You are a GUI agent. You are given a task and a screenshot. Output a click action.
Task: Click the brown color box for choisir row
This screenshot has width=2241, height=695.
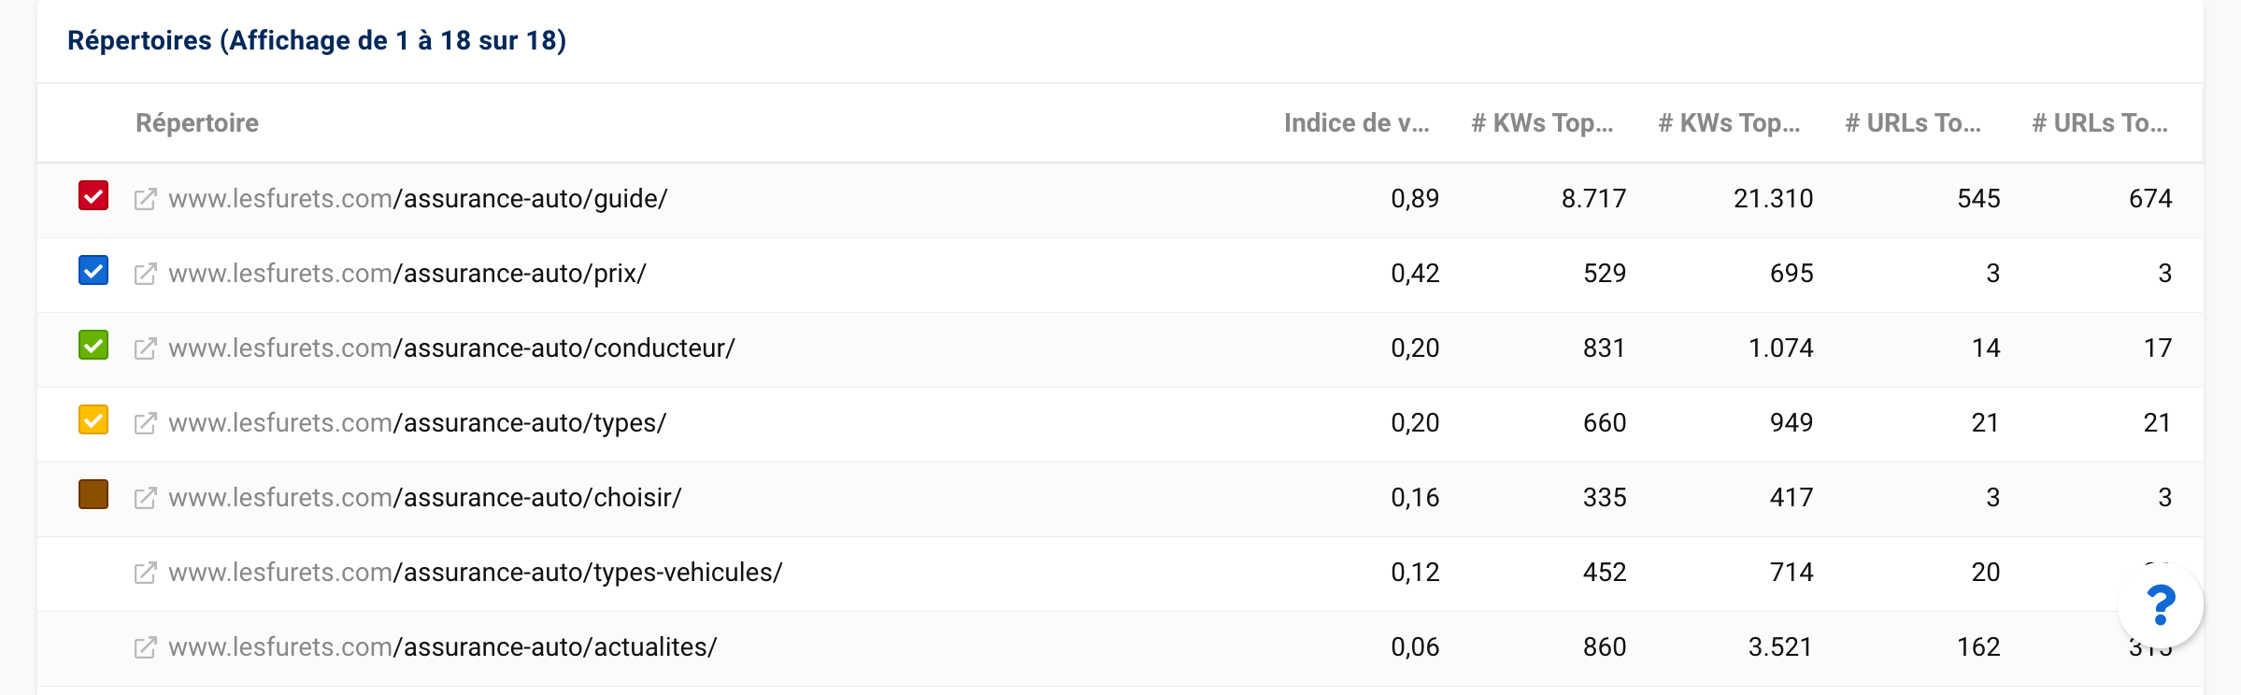coord(93,494)
